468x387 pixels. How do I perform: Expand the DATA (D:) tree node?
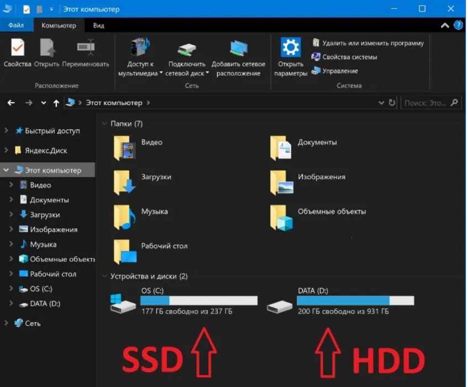pyautogui.click(x=12, y=303)
